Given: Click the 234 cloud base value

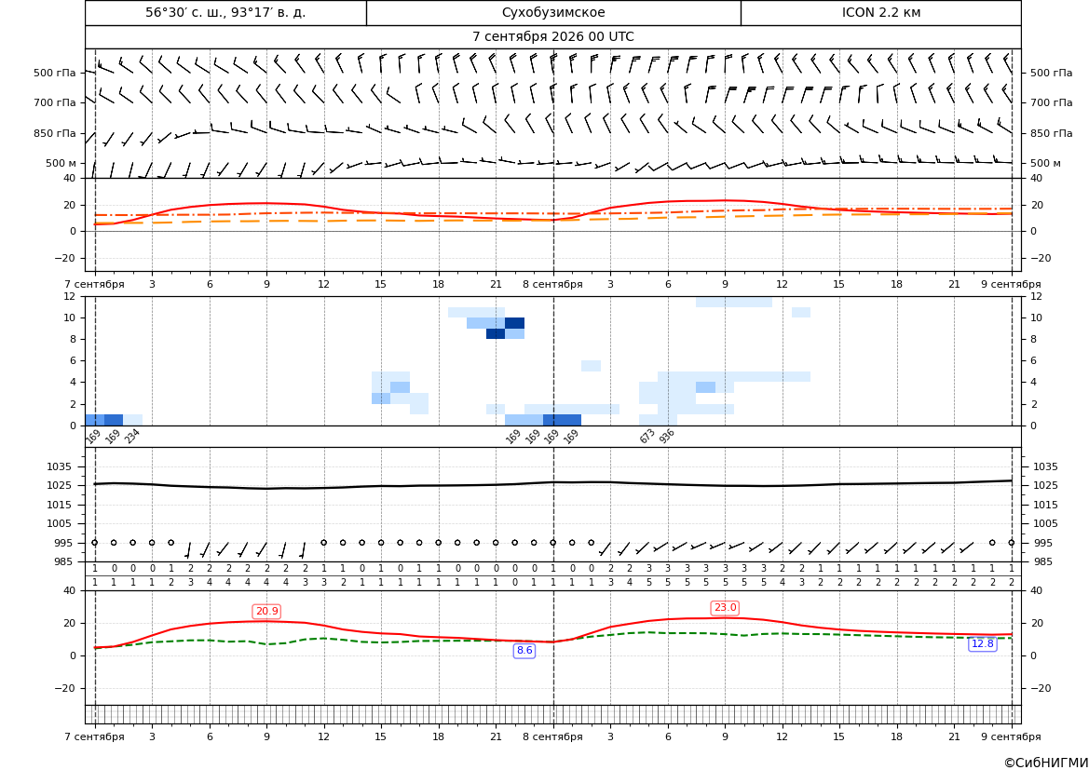Looking at the screenshot, I should coord(132,436).
